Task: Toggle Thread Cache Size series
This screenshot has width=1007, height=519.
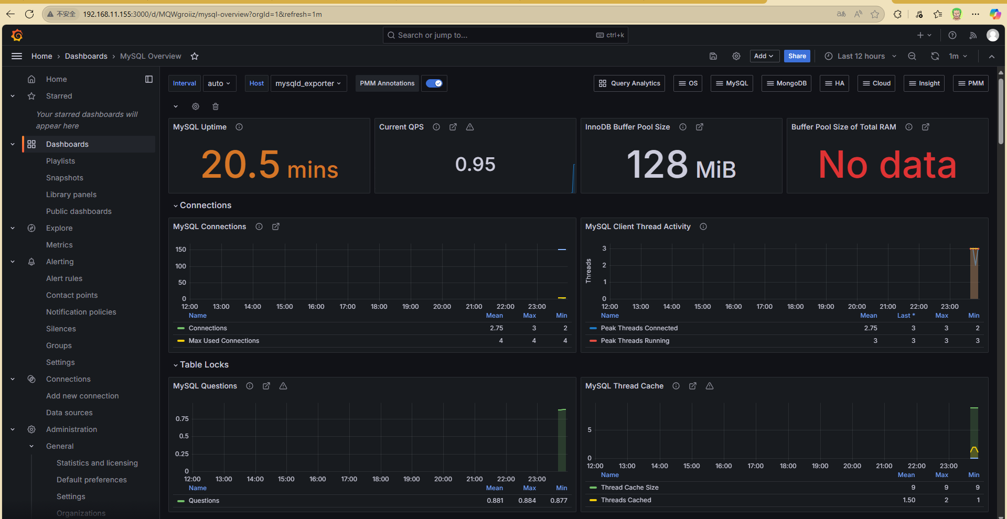Action: pyautogui.click(x=629, y=488)
